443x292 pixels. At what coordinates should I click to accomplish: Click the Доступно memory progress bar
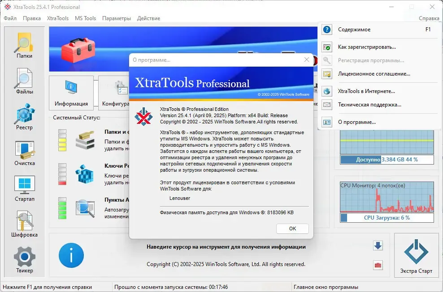(387, 160)
